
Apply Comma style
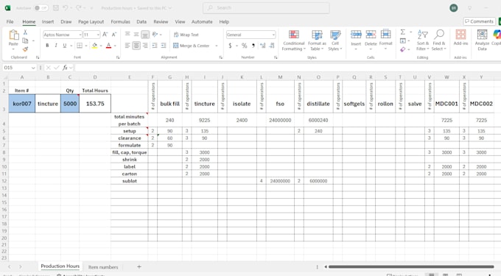(253, 46)
